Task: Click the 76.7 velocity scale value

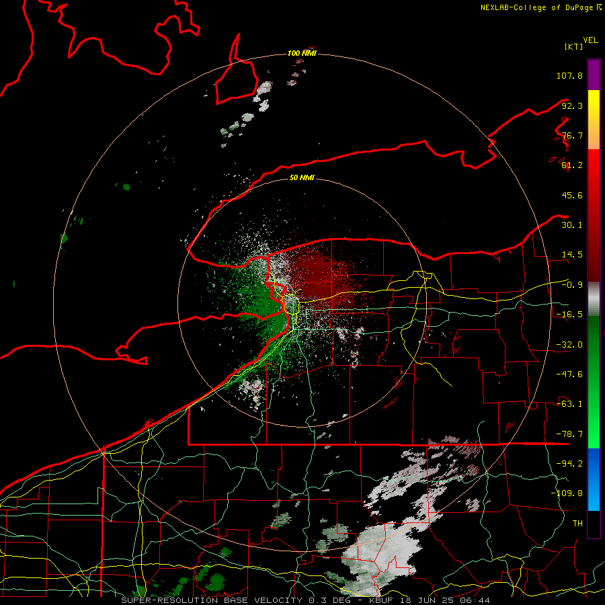Action: click(572, 135)
